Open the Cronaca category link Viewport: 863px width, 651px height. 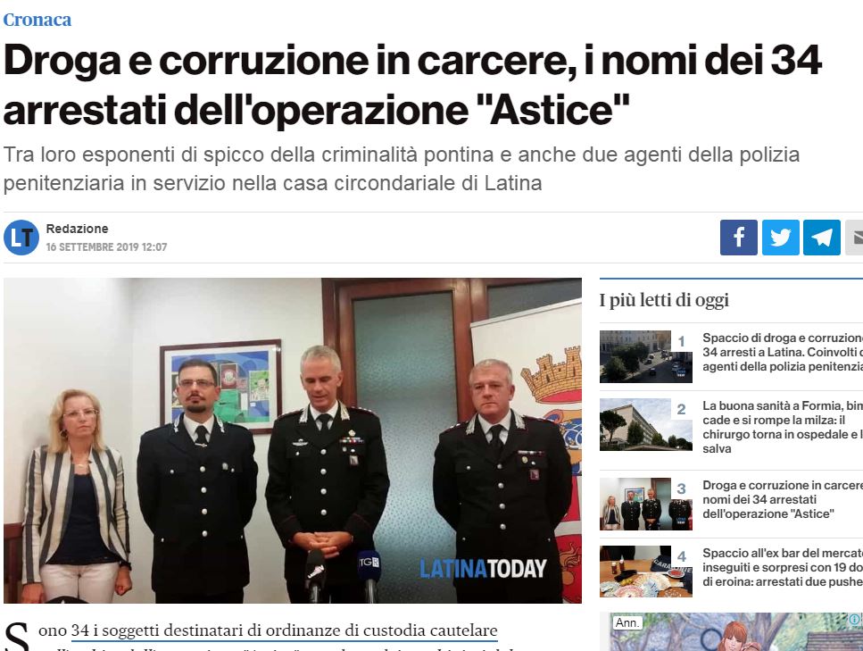tap(37, 20)
